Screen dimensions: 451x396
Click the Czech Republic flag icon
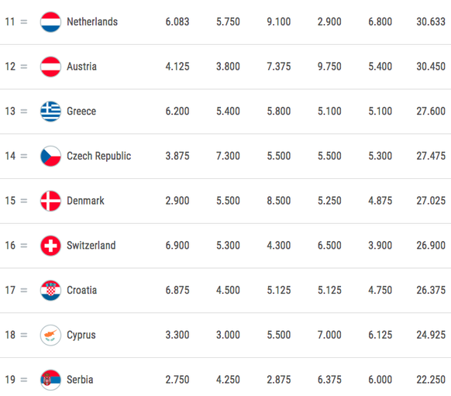50,157
